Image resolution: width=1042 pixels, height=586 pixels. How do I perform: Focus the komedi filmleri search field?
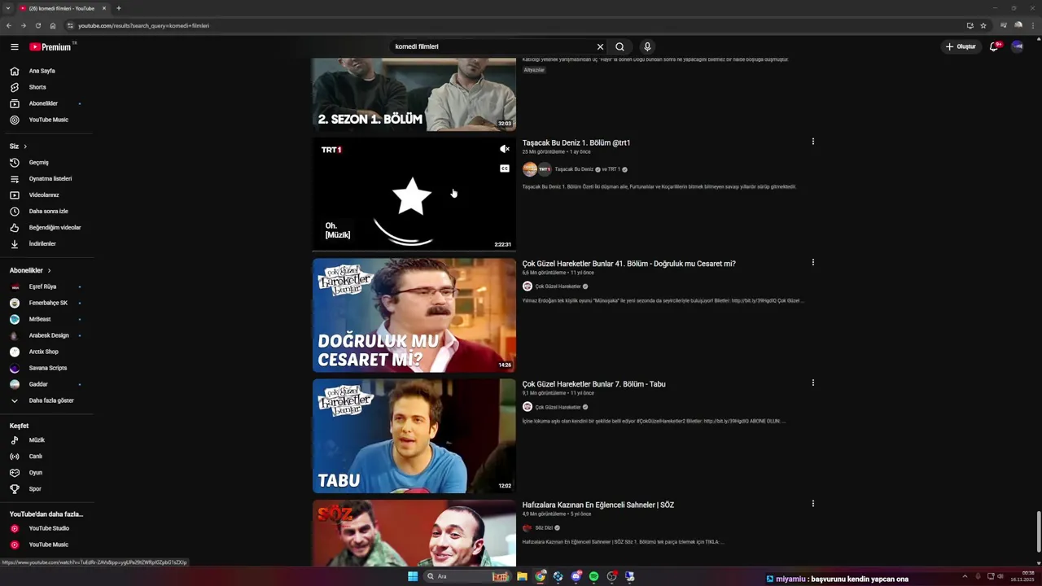tap(493, 46)
